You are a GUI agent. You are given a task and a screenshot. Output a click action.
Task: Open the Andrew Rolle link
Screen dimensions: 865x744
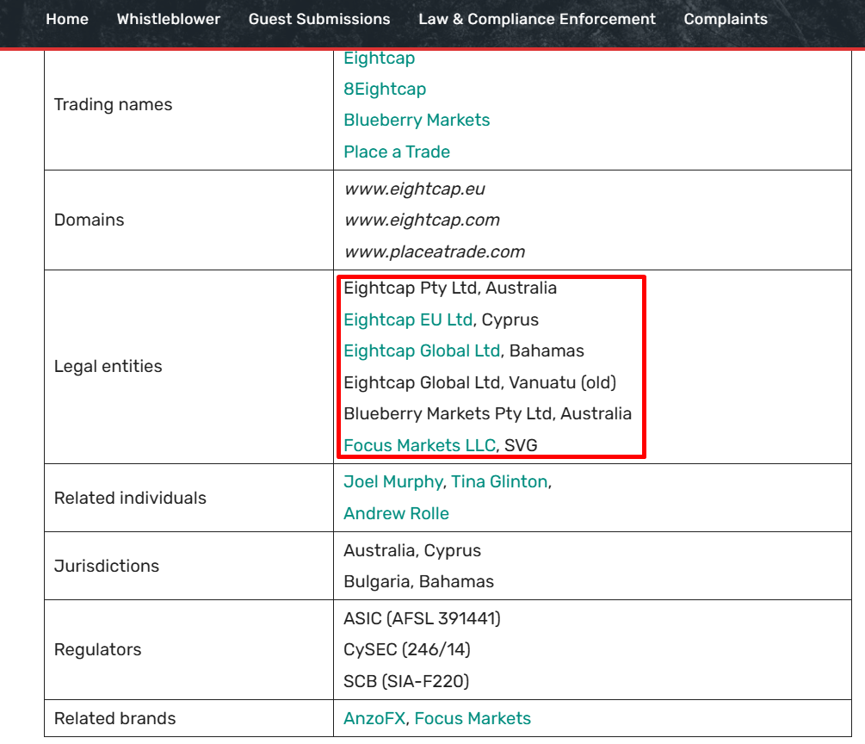396,514
